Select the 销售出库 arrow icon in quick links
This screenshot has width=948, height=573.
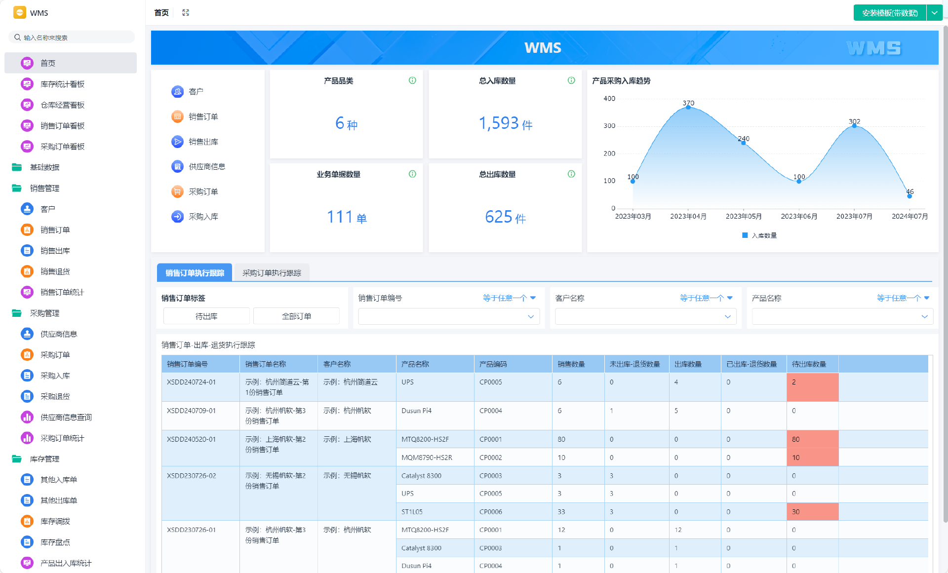tap(177, 142)
